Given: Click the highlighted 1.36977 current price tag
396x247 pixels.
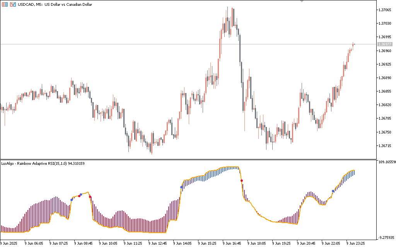Looking at the screenshot, I should coord(385,44).
